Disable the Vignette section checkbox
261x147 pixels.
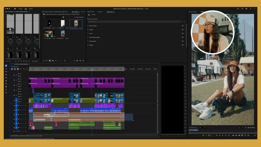(x=183, y=45)
